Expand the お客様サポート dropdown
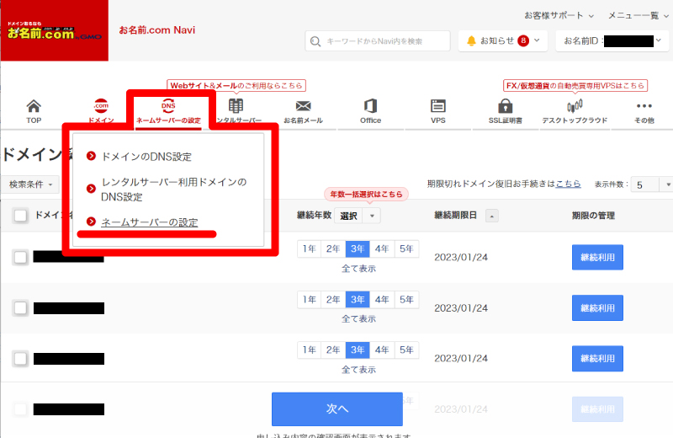673x438 pixels. coord(559,15)
